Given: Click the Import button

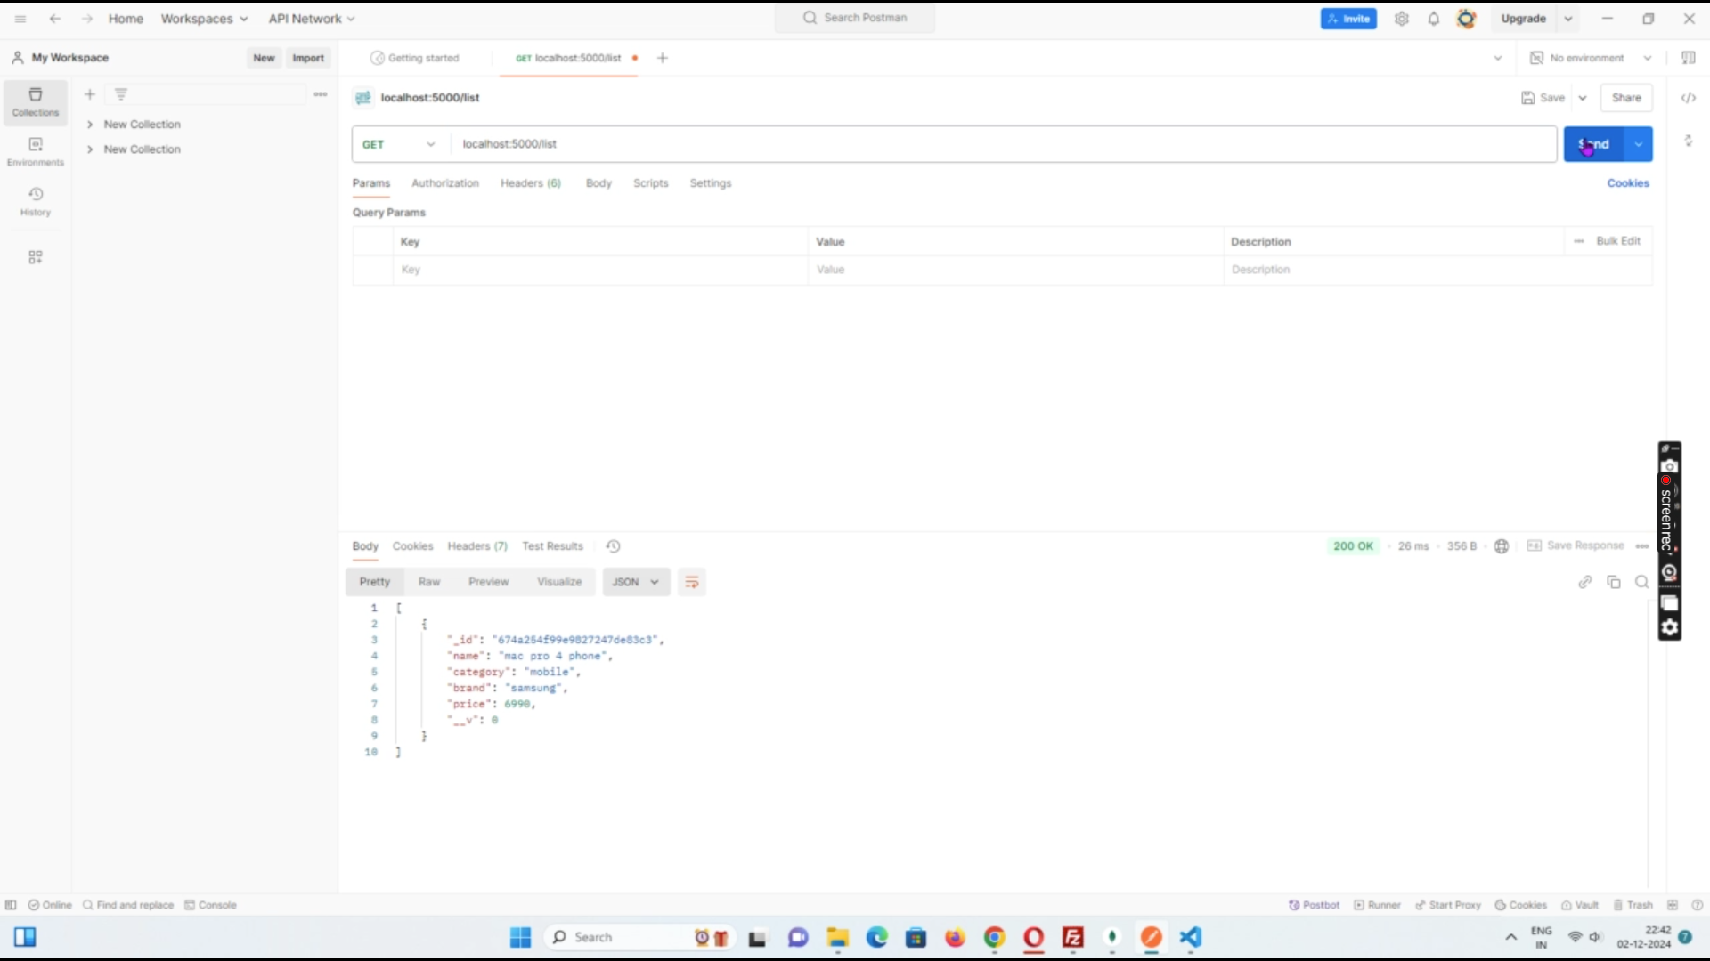Looking at the screenshot, I should 308,58.
